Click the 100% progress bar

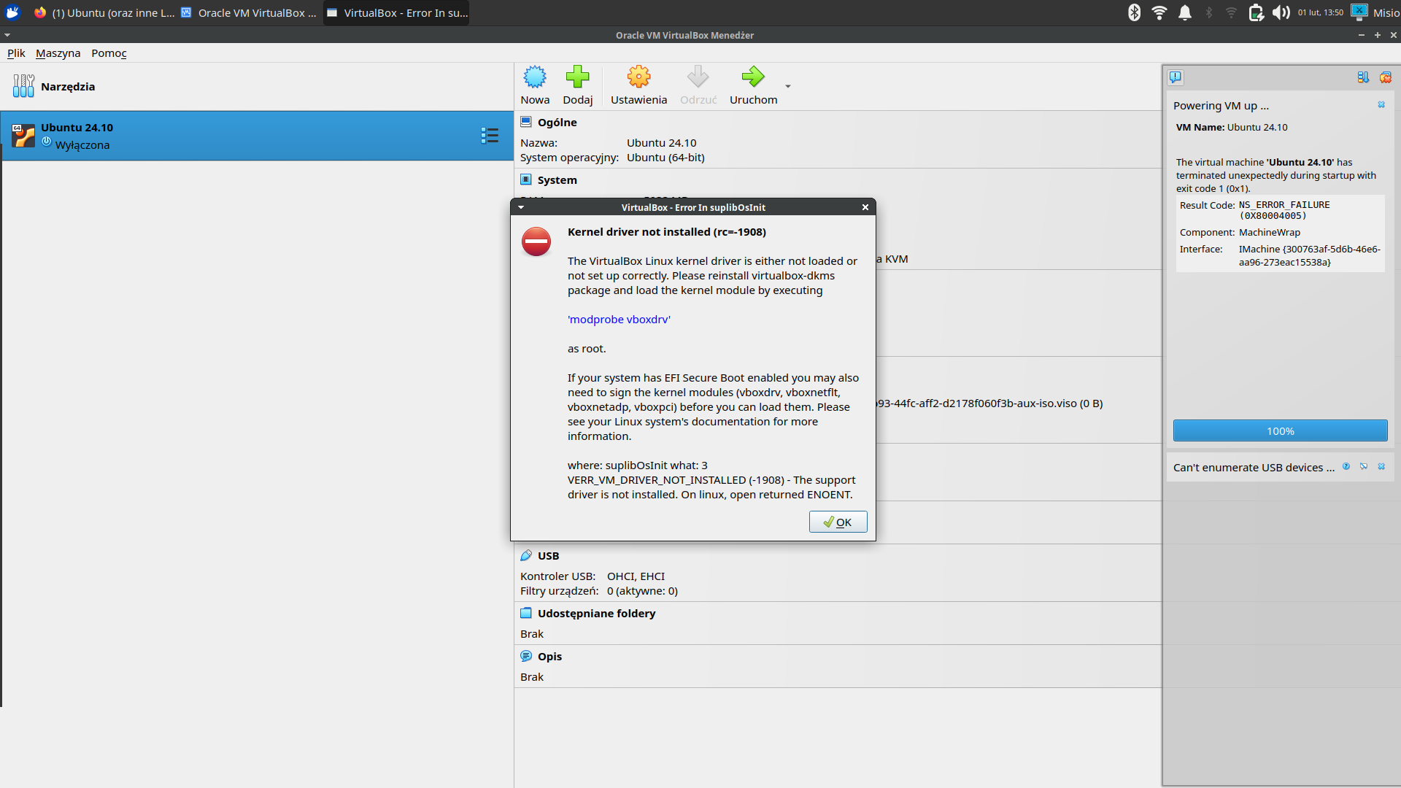click(x=1280, y=430)
